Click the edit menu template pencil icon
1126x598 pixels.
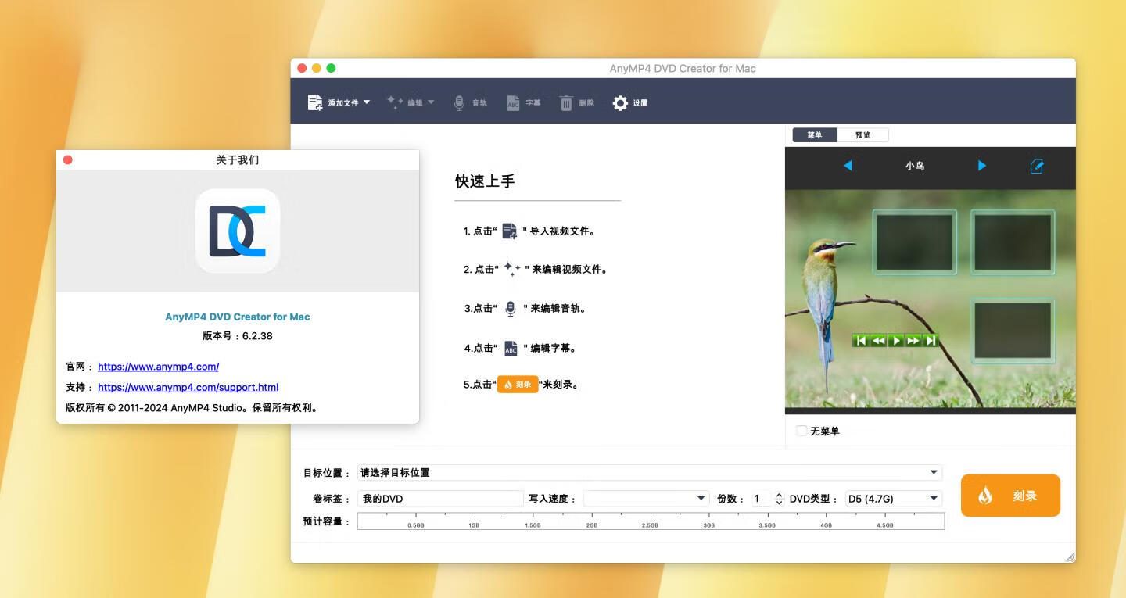point(1037,166)
